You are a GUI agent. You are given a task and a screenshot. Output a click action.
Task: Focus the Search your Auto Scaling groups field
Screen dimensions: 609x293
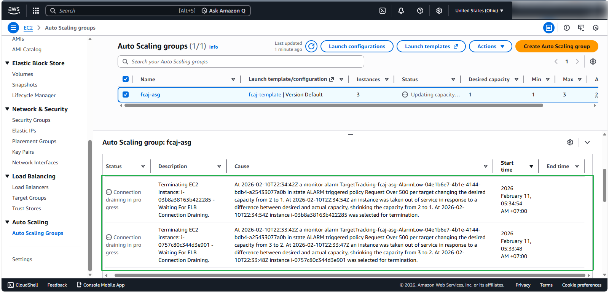(241, 61)
